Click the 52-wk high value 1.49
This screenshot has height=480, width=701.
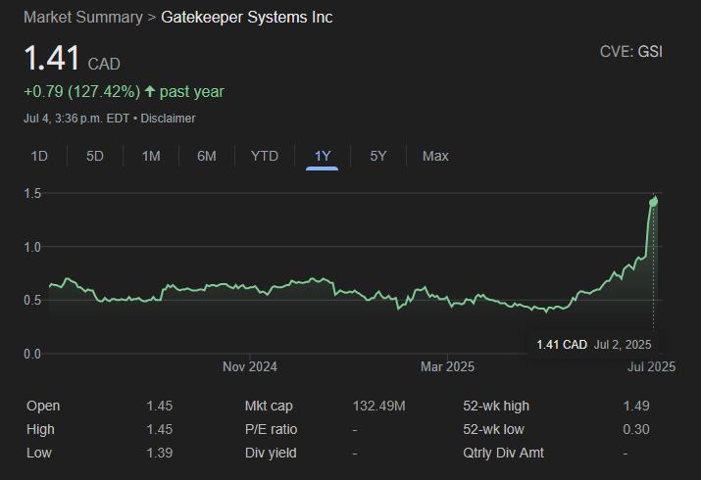tap(636, 406)
